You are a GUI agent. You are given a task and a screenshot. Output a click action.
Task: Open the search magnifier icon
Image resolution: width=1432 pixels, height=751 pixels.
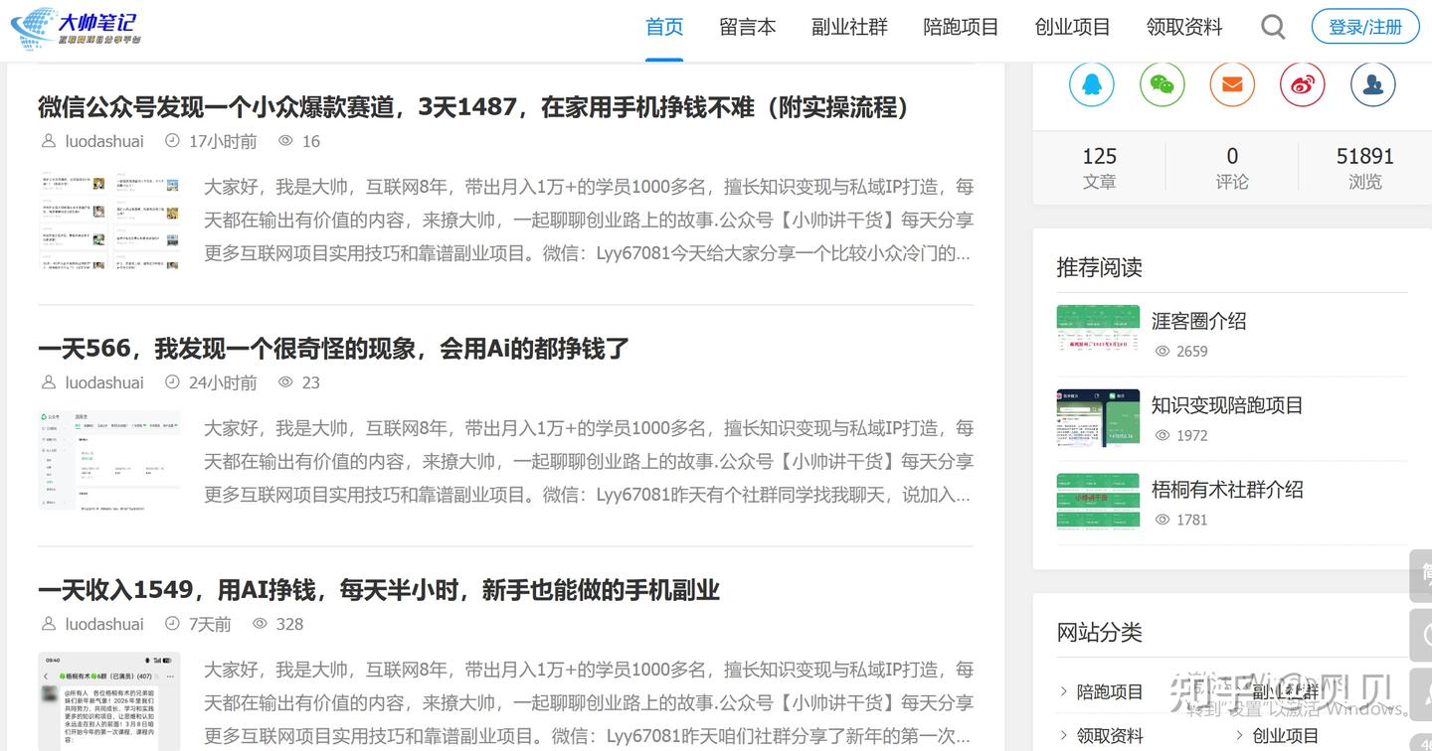tap(1273, 27)
